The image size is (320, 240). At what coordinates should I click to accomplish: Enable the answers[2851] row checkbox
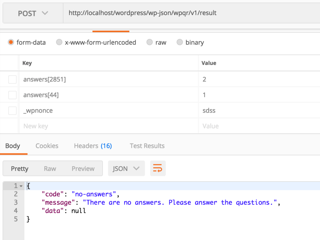coord(12,79)
